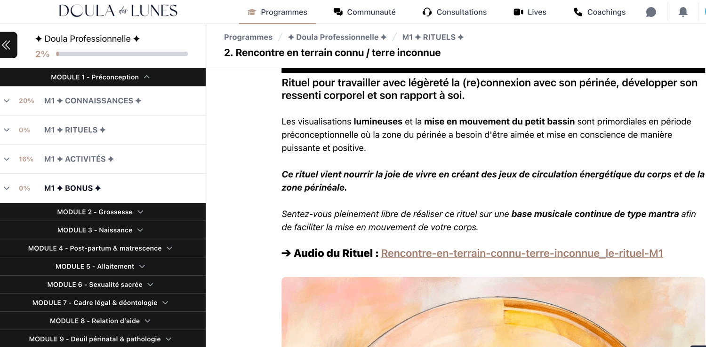Expand MODULE 2 - Grossesse
The image size is (706, 347).
click(x=103, y=212)
